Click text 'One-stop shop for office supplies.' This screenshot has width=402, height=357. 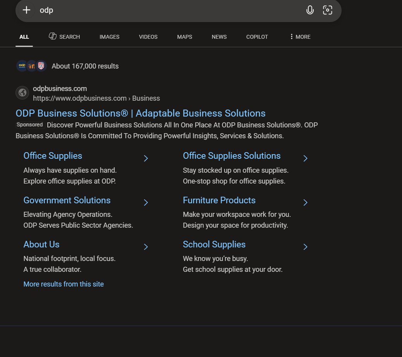tap(234, 181)
